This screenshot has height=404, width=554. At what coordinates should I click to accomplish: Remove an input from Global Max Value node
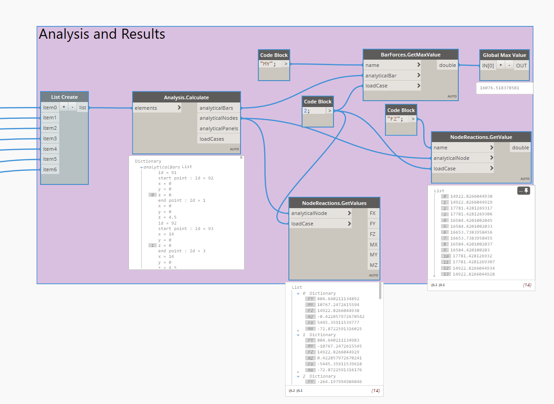[509, 65]
